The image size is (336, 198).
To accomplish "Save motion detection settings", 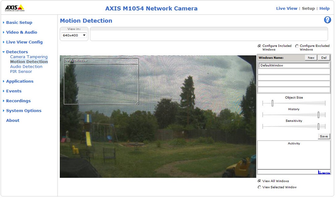I will [x=324, y=136].
